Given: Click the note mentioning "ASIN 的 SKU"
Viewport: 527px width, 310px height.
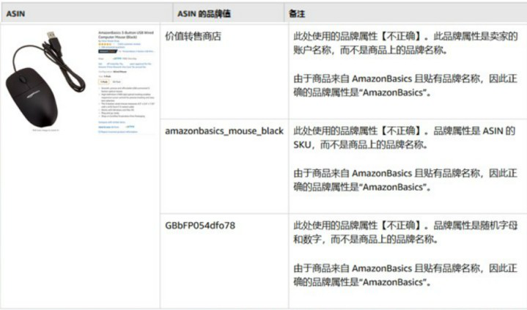Looking at the screenshot, I should coord(405,138).
